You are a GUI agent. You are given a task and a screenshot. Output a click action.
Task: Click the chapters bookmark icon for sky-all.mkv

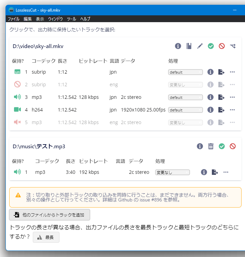tap(189, 46)
